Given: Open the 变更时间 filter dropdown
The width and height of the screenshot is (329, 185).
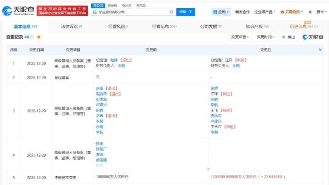Looking at the screenshot, I should (265, 37).
